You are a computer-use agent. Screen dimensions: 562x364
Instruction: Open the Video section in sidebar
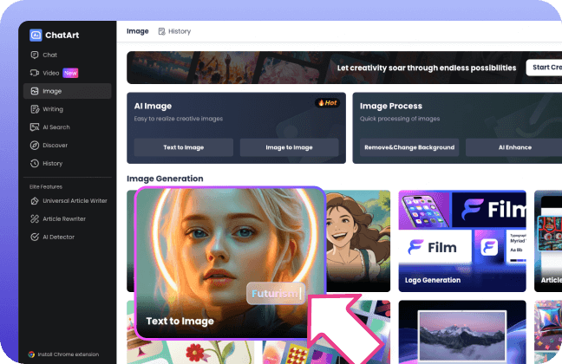[x=52, y=73]
